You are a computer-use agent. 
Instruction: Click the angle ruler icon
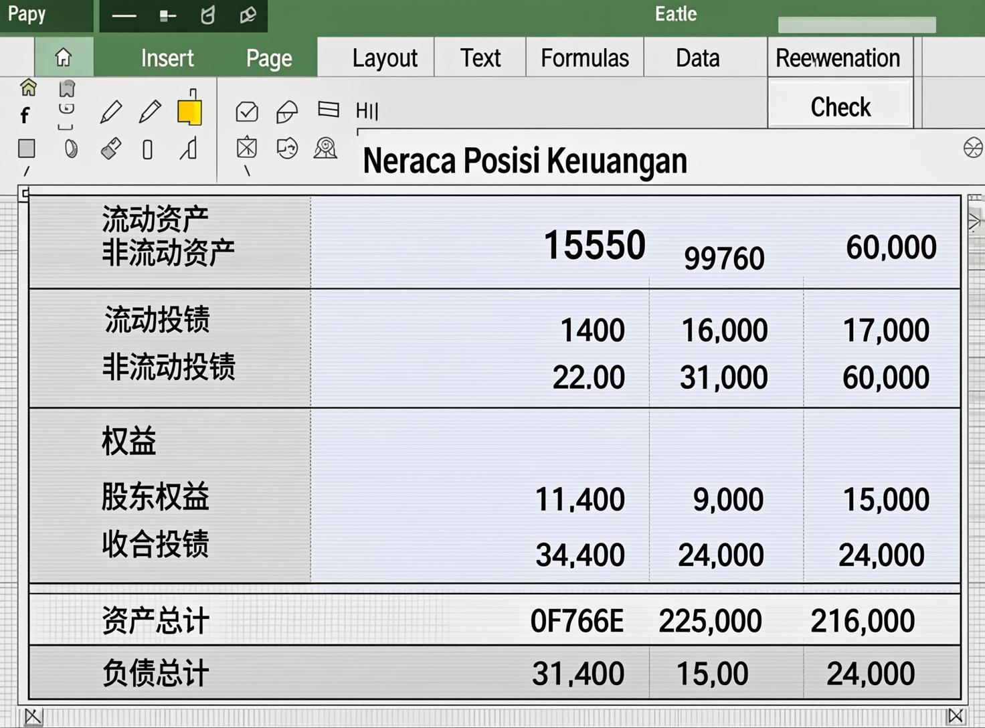point(189,148)
